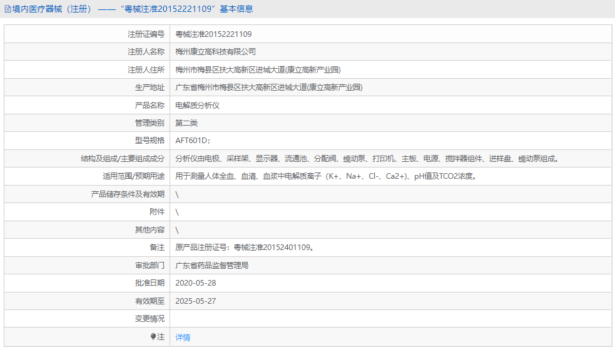
Task: Click the approval date 2020-05-28
Action: pyautogui.click(x=196, y=283)
